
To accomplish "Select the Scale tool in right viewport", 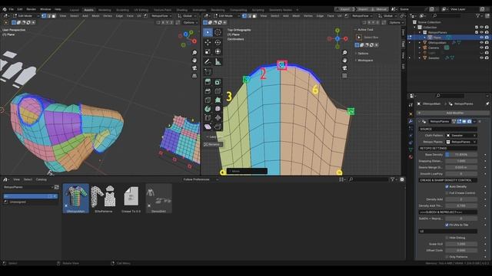I will [208, 51].
